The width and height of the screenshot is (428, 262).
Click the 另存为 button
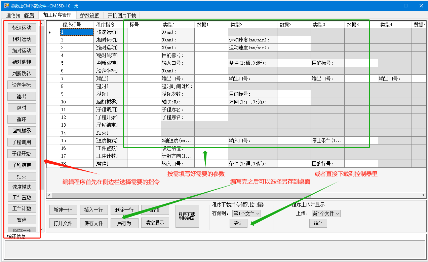pos(124,223)
